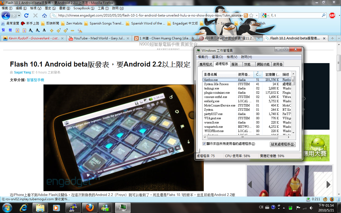The image size is (341, 213).
Task: Switch to Task Manager 應用程式 tab
Action: [206, 64]
